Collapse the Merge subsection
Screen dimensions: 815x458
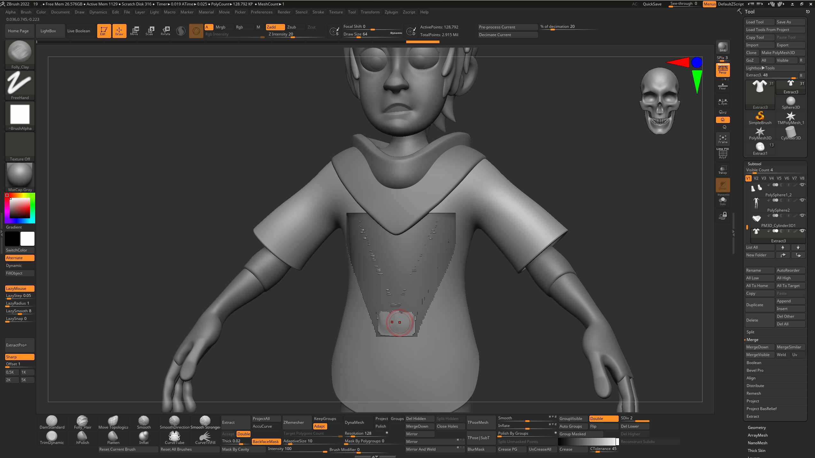752,339
